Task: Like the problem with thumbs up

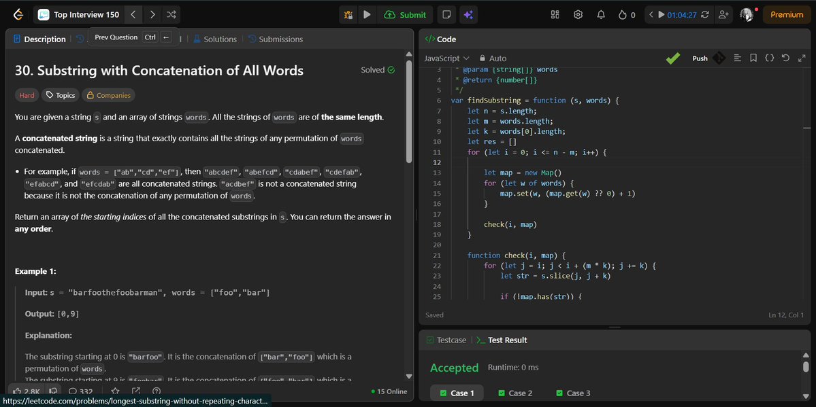Action: tap(25, 391)
